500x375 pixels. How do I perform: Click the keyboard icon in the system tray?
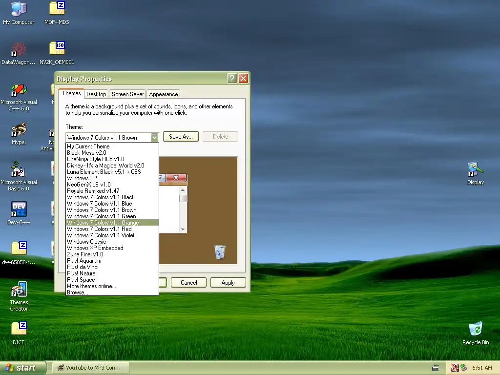coord(435,368)
